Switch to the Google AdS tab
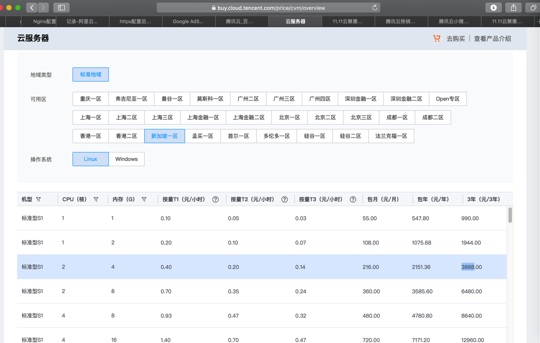Image resolution: width=540 pixels, height=343 pixels. coord(188,21)
